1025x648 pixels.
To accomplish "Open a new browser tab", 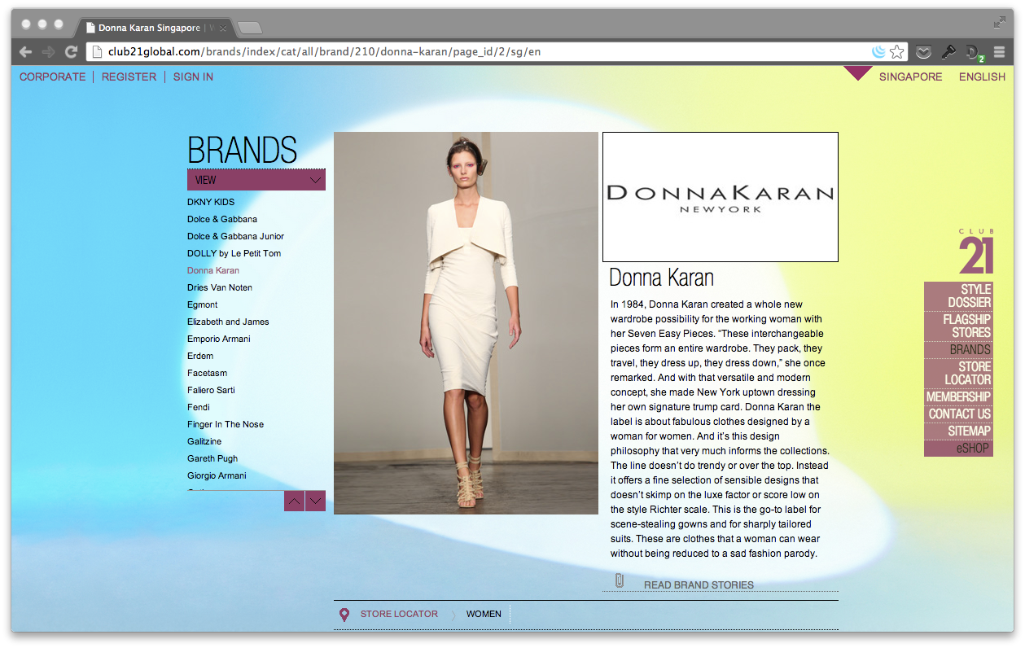I will pyautogui.click(x=250, y=28).
